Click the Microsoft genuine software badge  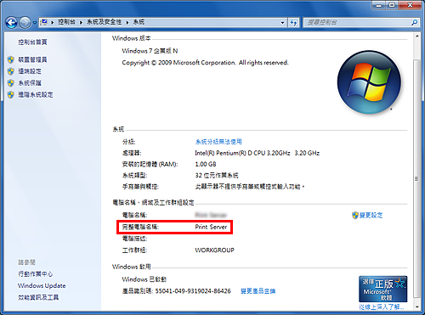383,289
